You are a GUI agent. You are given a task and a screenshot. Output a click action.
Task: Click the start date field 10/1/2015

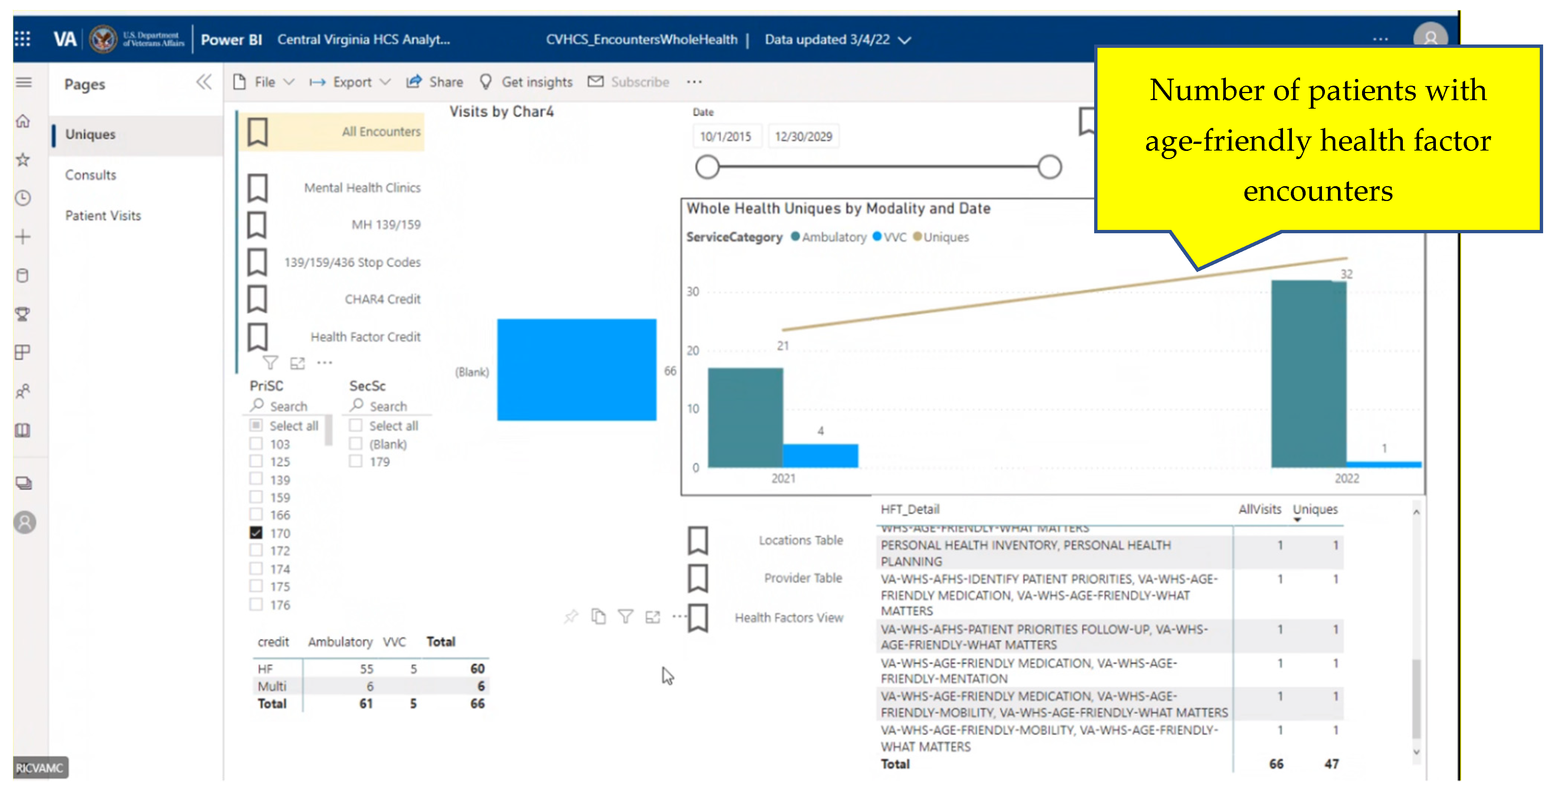tap(726, 136)
